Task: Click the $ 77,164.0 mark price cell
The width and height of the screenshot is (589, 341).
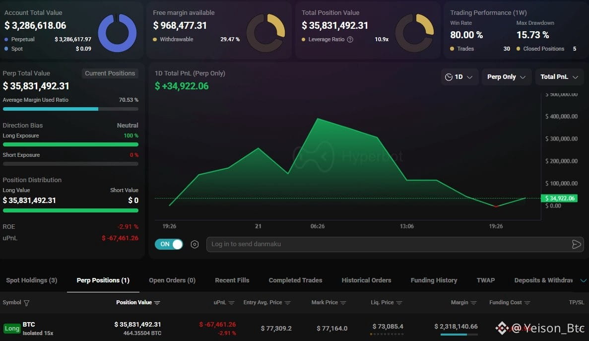Action: click(332, 329)
